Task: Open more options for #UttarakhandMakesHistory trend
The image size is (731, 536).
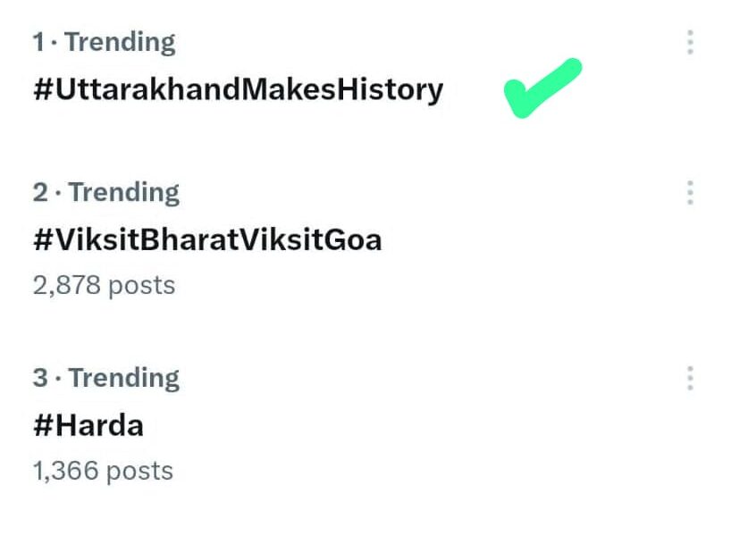Action: tap(690, 42)
